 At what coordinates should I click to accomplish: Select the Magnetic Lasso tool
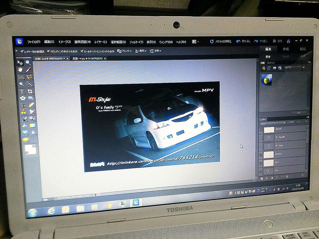point(29,77)
